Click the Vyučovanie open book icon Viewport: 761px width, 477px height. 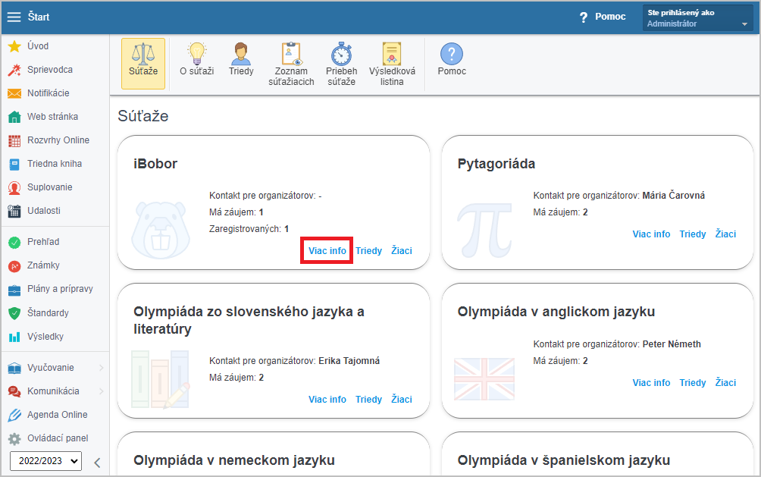click(14, 369)
